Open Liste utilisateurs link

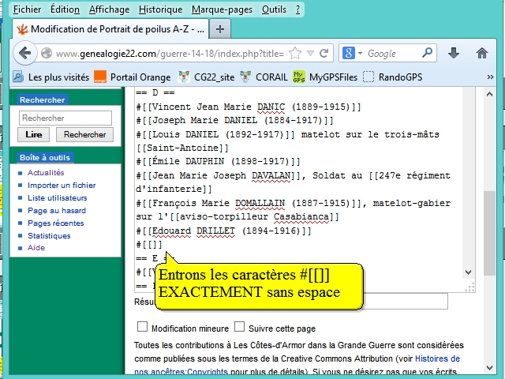(x=58, y=198)
